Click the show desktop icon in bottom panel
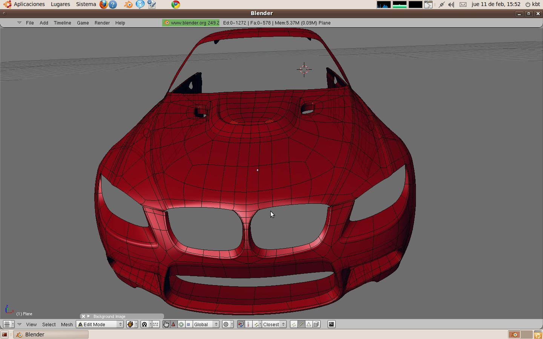The image size is (543, 339). pyautogui.click(x=5, y=334)
